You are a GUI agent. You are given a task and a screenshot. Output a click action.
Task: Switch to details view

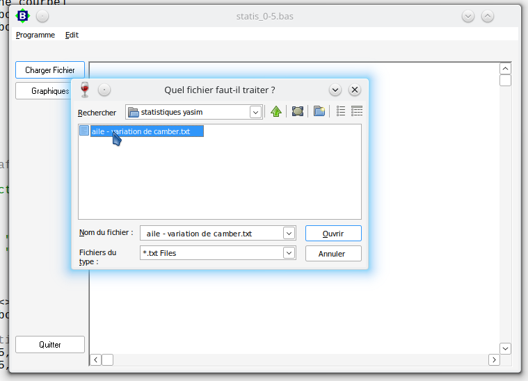click(357, 111)
